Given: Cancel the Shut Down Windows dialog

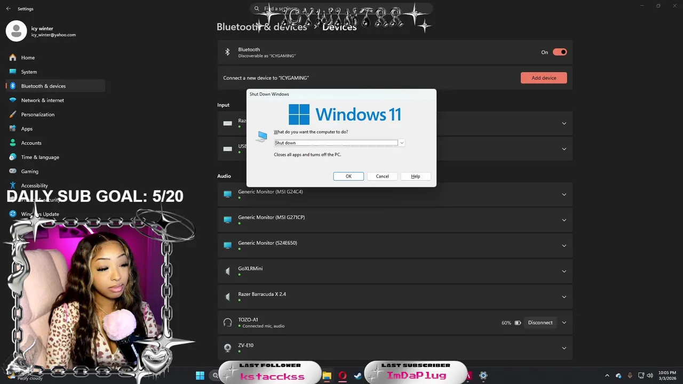Looking at the screenshot, I should pos(382,176).
